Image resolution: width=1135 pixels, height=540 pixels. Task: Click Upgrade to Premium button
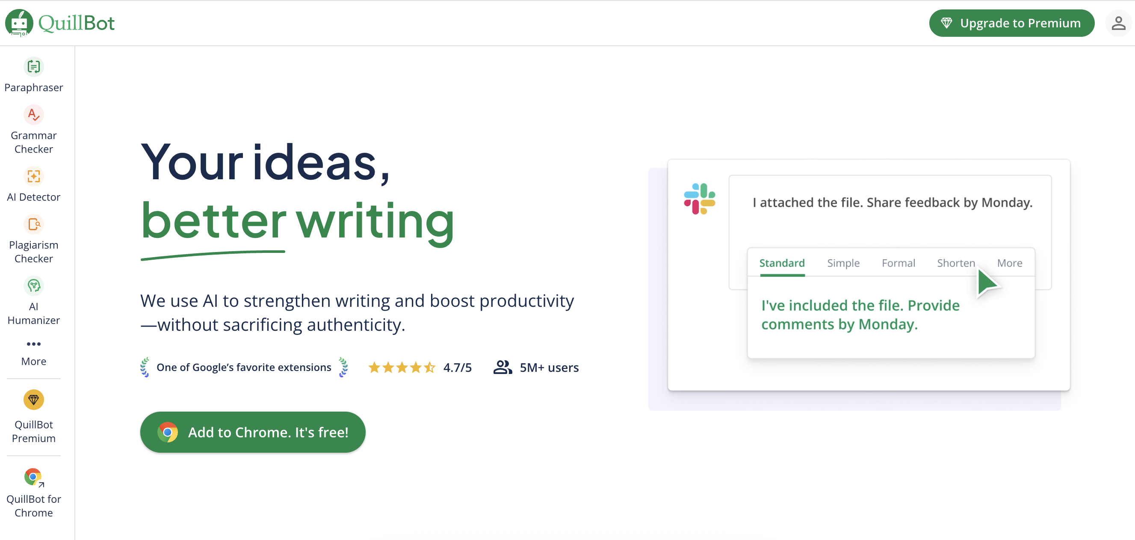1012,23
